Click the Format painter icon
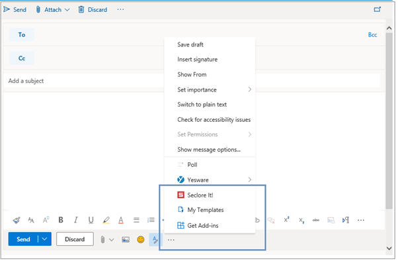The width and height of the screenshot is (398, 261). [17, 220]
